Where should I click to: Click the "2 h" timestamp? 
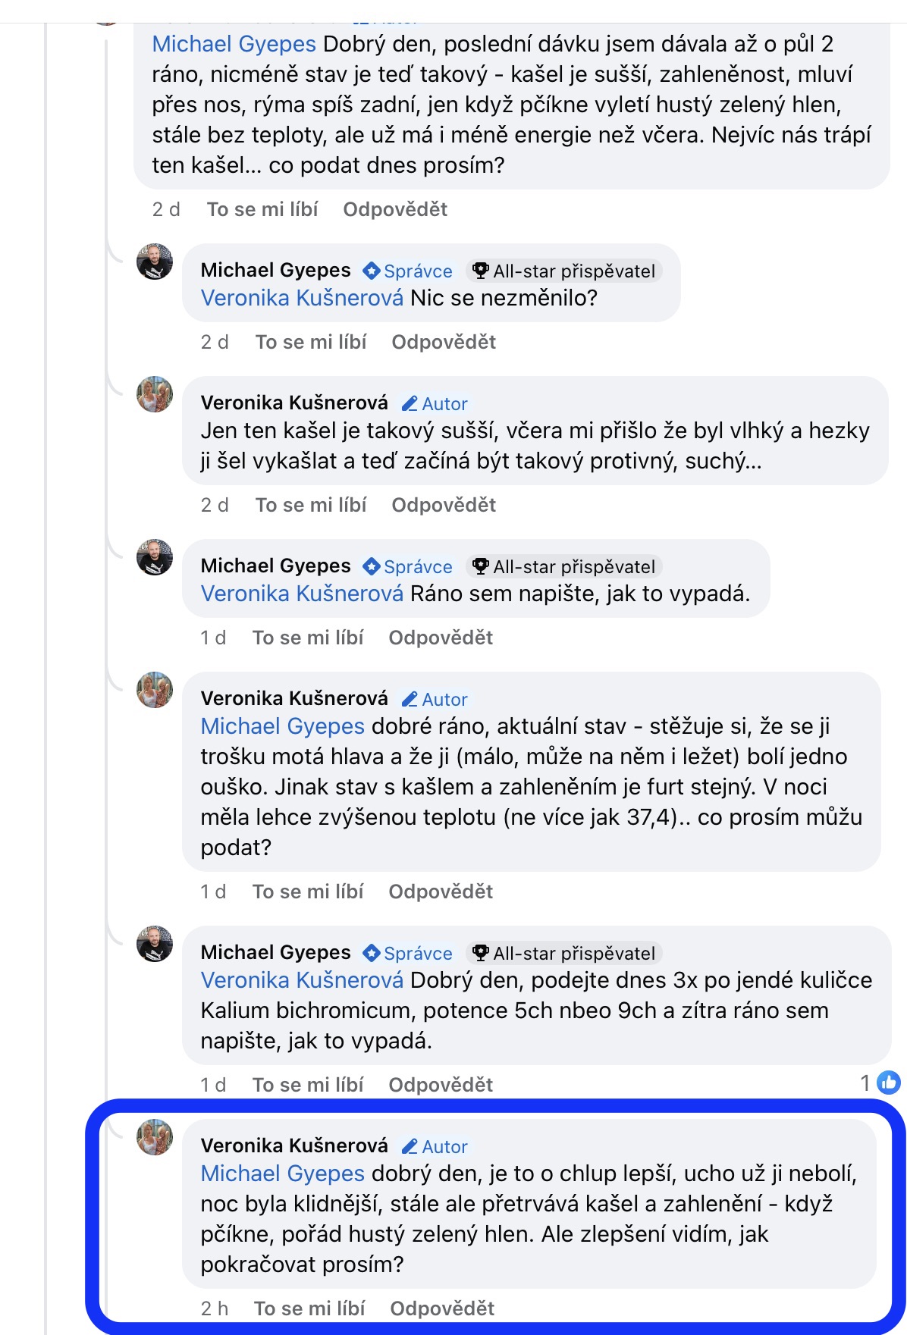[x=215, y=1308]
